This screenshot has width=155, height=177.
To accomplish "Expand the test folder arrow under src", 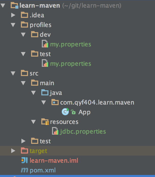I will pyautogui.click(x=23, y=141).
